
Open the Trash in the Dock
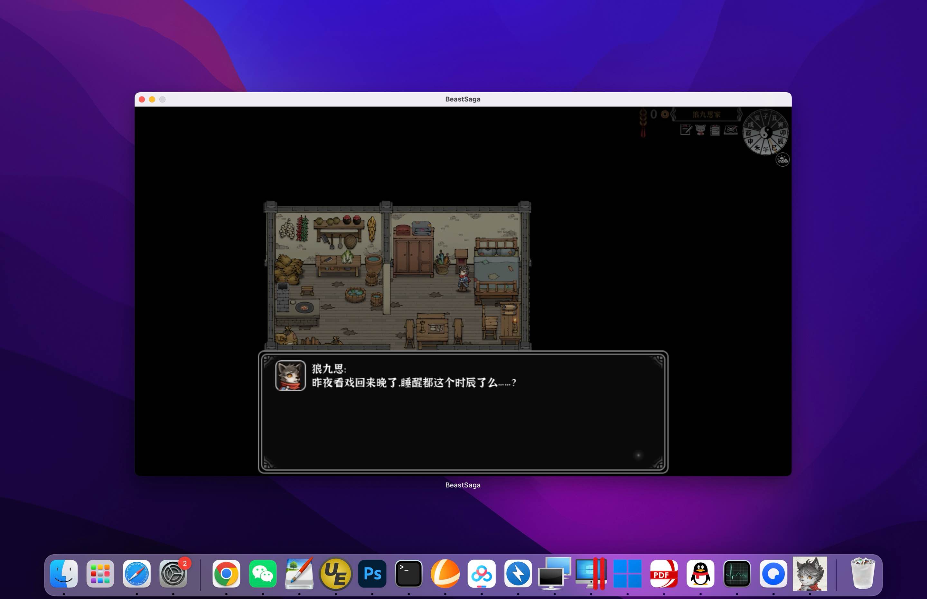pyautogui.click(x=863, y=574)
